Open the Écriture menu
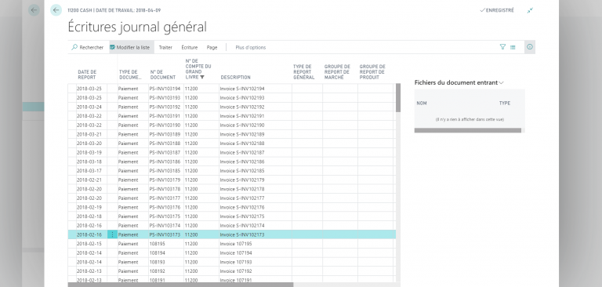The image size is (602, 287). pos(189,47)
